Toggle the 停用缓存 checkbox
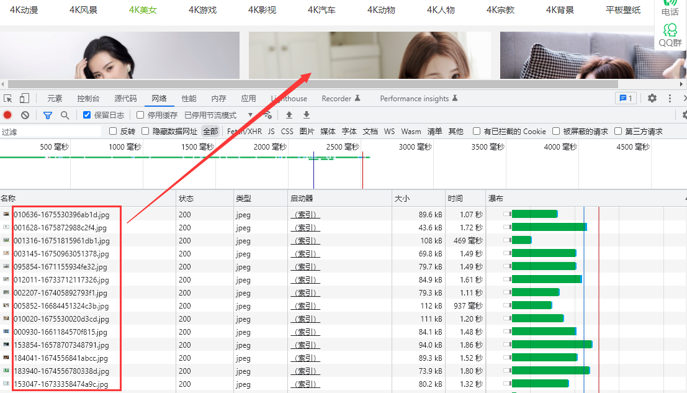Viewport: 687px width, 393px height. coord(140,115)
